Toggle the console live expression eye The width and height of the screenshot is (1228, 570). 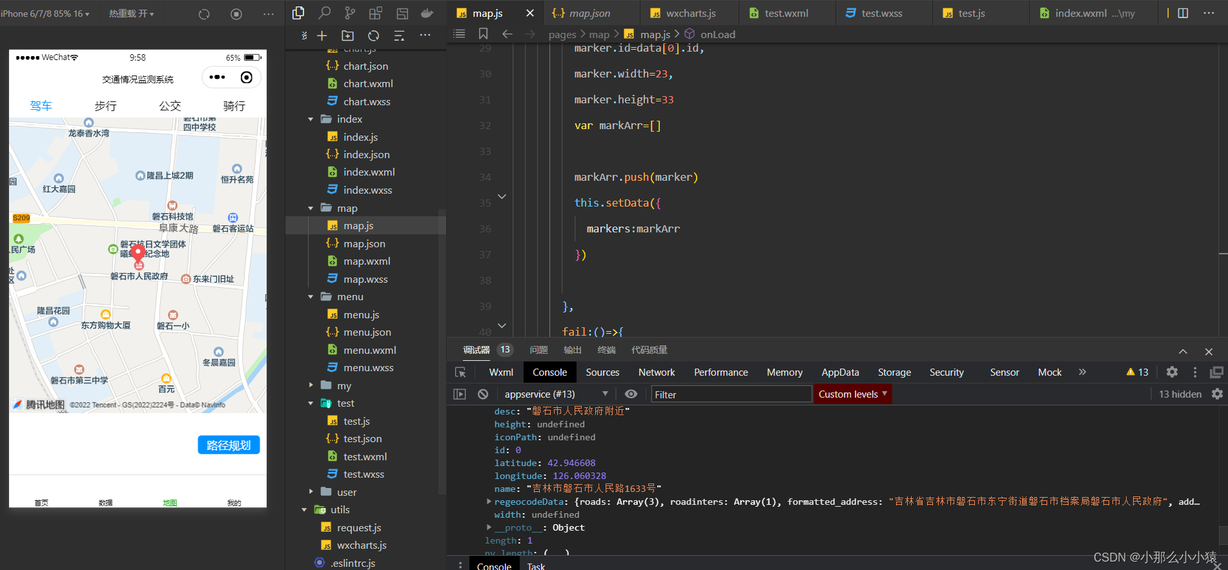(x=631, y=394)
